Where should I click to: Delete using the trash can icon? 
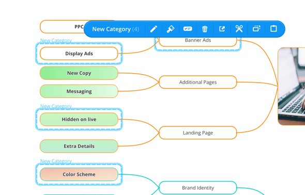tap(205, 29)
